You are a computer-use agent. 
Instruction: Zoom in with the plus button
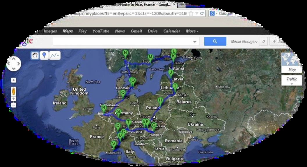point(13,99)
